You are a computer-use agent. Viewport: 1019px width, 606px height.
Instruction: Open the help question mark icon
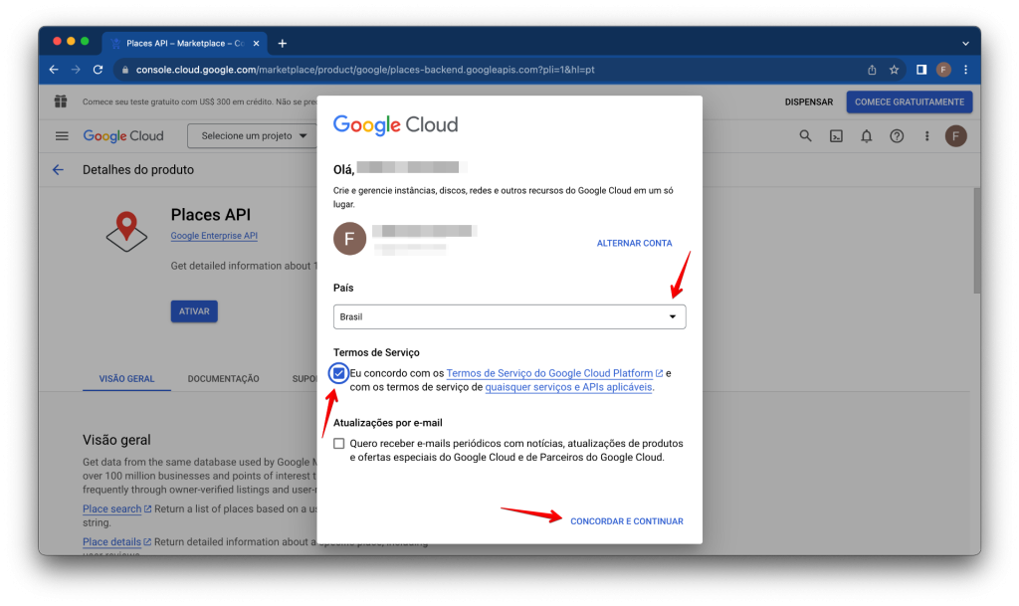click(x=897, y=135)
